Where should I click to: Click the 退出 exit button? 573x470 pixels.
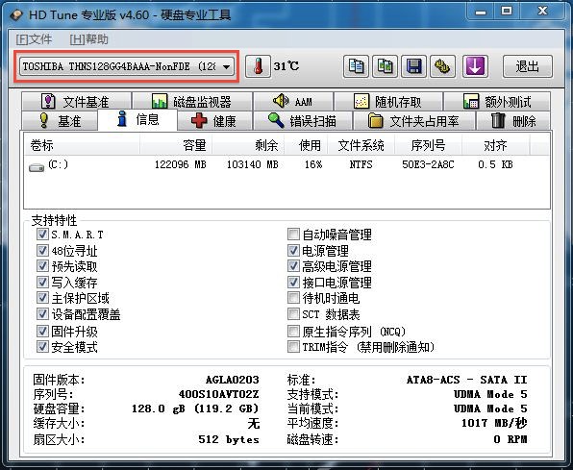pyautogui.click(x=527, y=66)
